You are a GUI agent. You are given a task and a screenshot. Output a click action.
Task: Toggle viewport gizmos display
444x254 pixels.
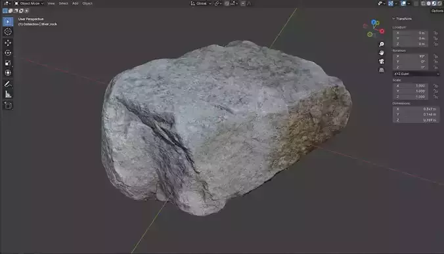click(x=391, y=3)
